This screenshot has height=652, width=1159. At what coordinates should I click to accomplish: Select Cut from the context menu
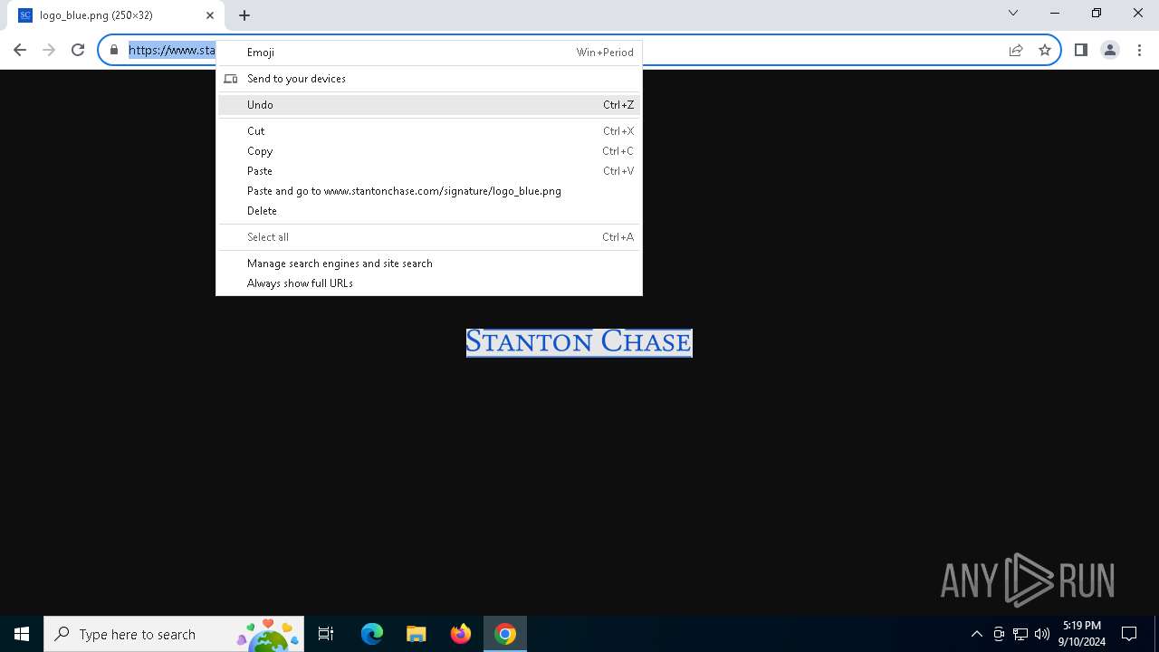[429, 131]
